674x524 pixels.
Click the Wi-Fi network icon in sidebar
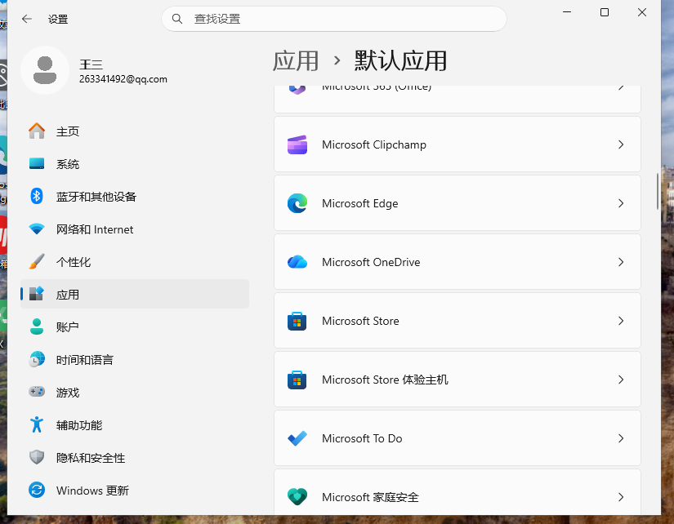(x=37, y=229)
